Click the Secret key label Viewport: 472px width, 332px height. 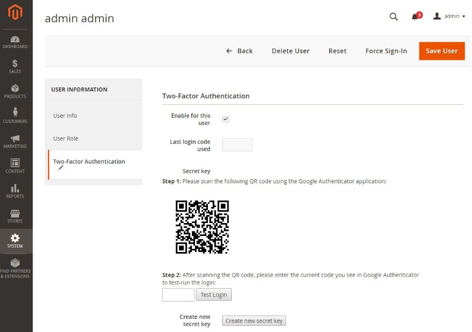[x=196, y=171]
